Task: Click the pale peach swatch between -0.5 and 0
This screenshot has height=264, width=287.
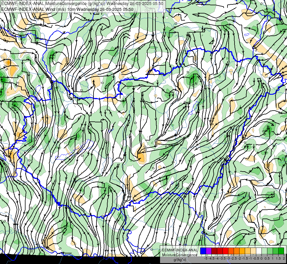Action: point(253,251)
